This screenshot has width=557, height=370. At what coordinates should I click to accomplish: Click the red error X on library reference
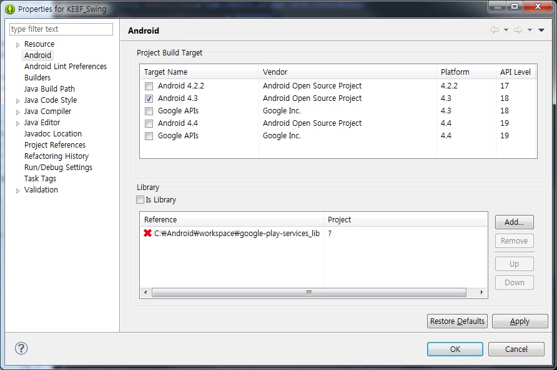(x=148, y=233)
